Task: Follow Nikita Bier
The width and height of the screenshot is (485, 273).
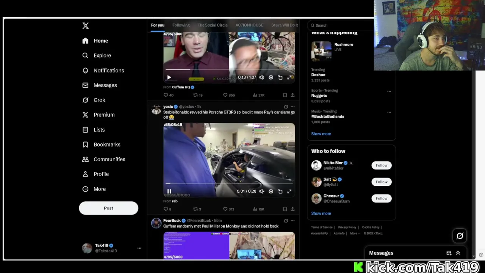Action: pyautogui.click(x=382, y=165)
